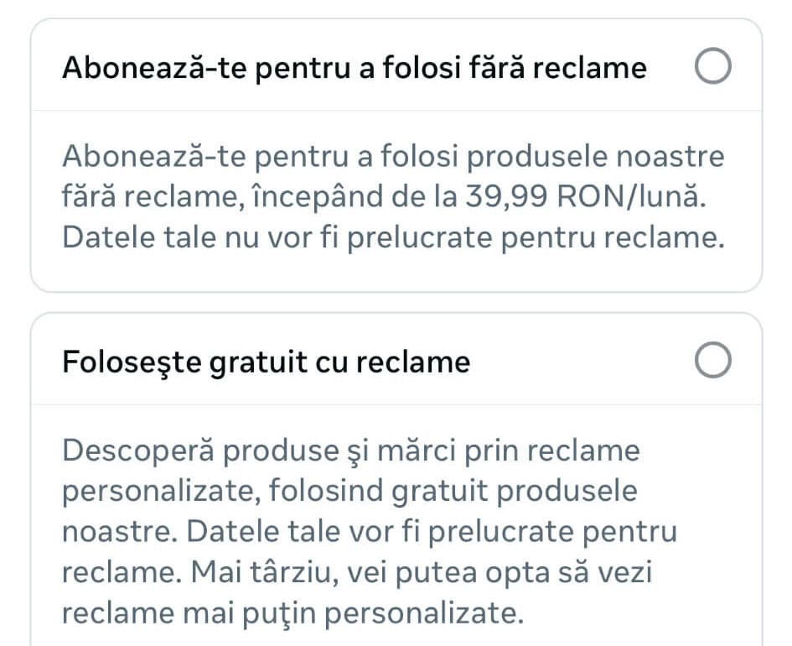The height and width of the screenshot is (646, 792).
Task: Tap the free-with-ads card description paragraph
Action: point(369,532)
